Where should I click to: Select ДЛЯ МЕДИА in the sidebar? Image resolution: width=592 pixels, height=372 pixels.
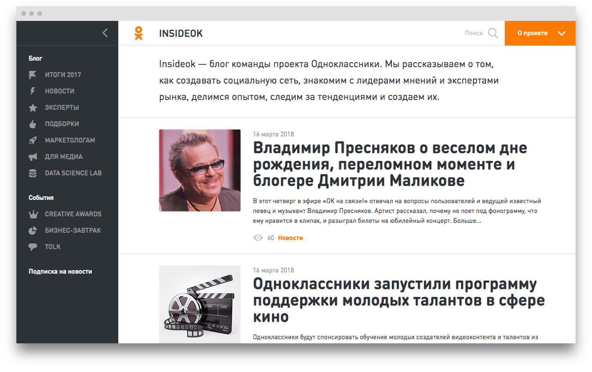point(64,157)
